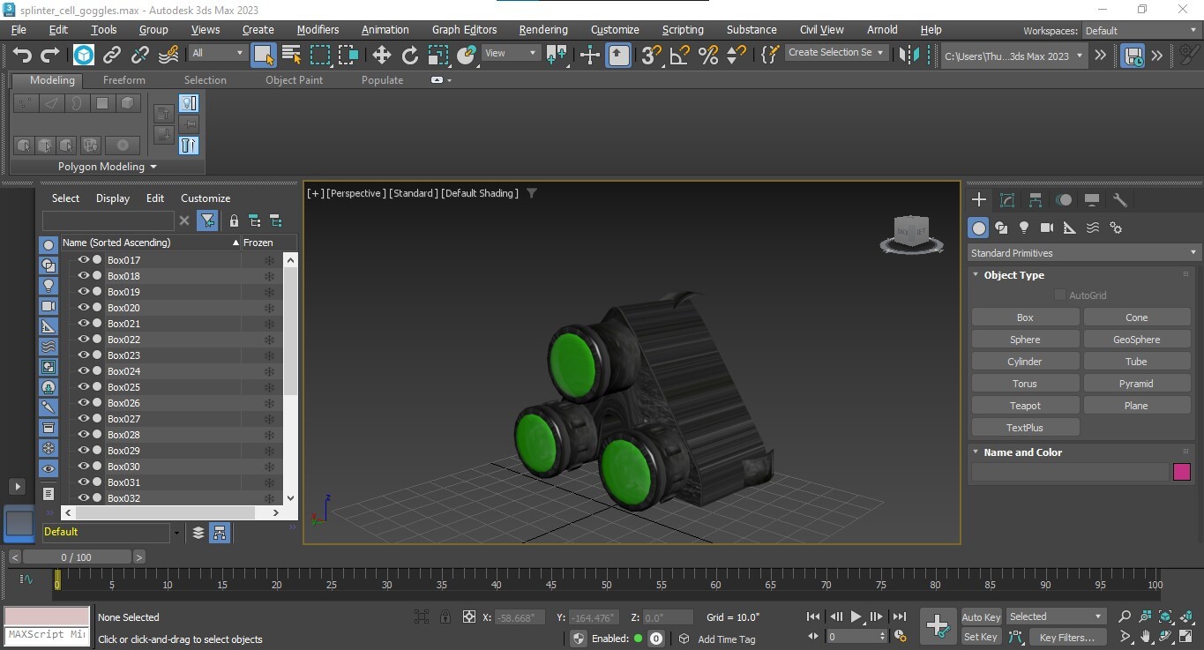Select the Cameras creation icon

pos(1046,227)
